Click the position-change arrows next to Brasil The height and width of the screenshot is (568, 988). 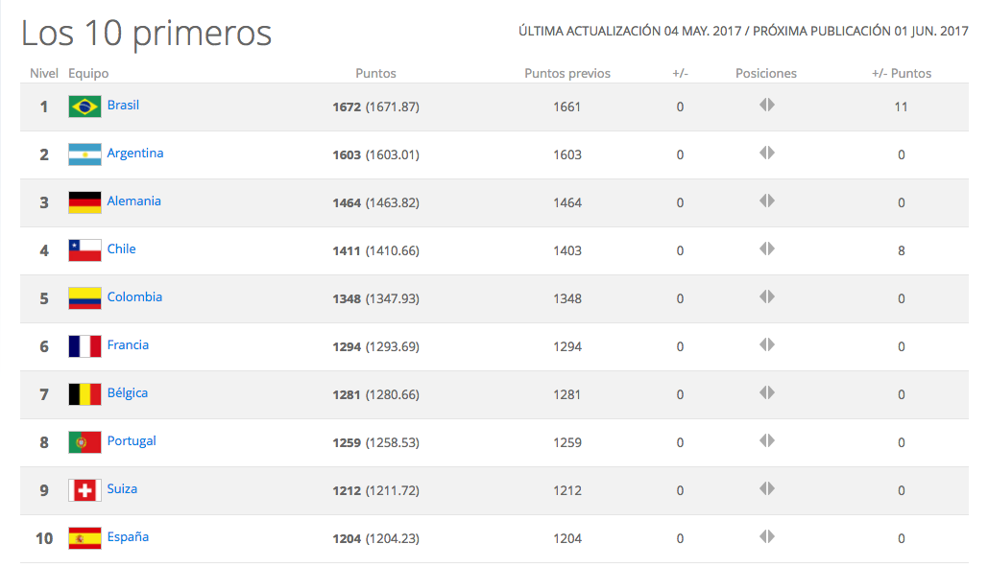pos(766,105)
